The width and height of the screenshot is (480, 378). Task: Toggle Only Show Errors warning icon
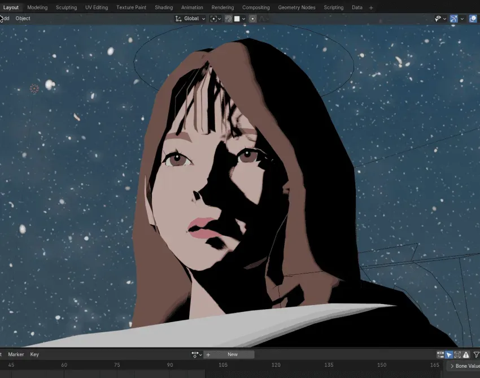(x=466, y=355)
